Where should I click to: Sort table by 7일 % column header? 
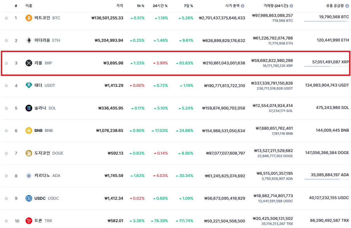(x=188, y=6)
